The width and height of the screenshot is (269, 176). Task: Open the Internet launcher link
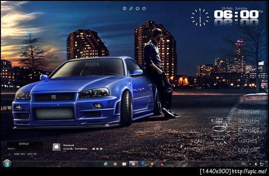click(248, 112)
